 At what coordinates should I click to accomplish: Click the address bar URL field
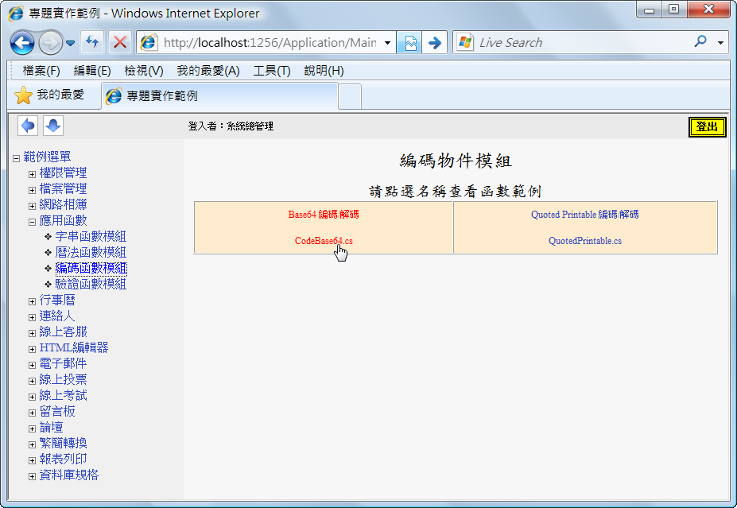pyautogui.click(x=270, y=43)
